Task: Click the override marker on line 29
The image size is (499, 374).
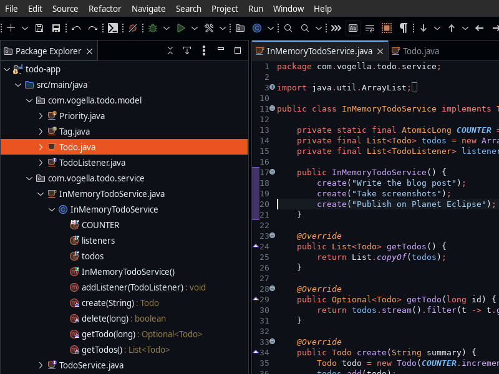Action: point(256,299)
